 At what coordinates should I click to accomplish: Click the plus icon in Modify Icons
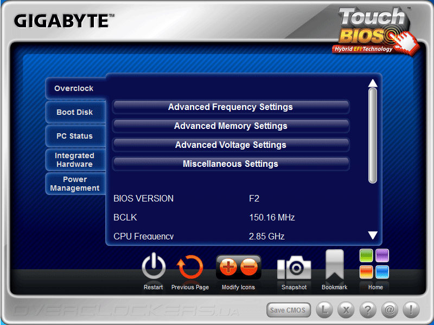(228, 267)
